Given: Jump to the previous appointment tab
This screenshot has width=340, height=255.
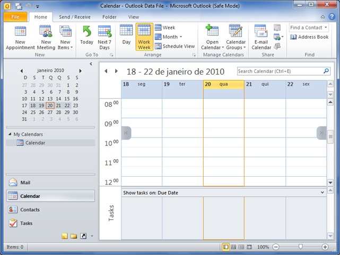Looking at the screenshot, I should click(x=126, y=133).
